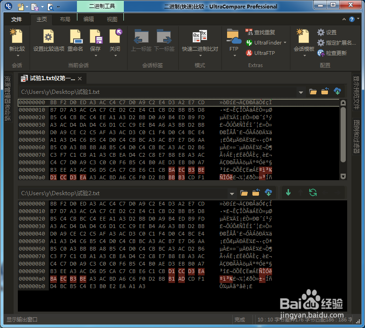
Task: Open path history dropdown for 试验1.txt
Action: 301,92
